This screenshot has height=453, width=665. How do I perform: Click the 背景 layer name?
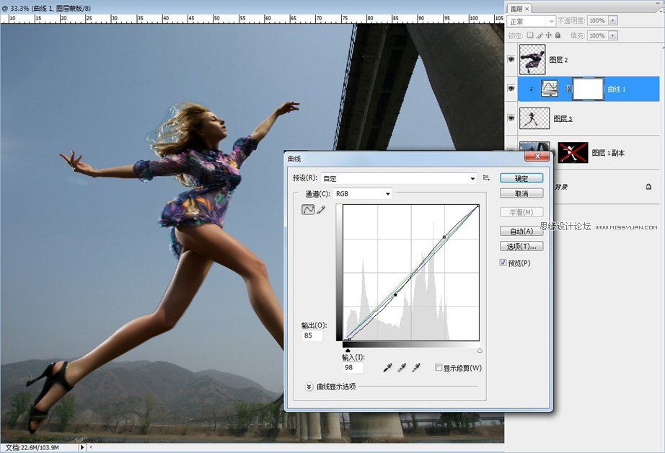[x=562, y=187]
